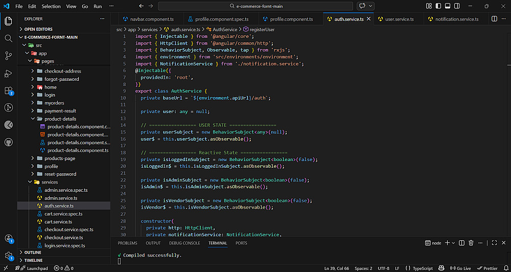Open the Search view in activity bar
This screenshot has width=511, height=272.
click(x=8, y=38)
